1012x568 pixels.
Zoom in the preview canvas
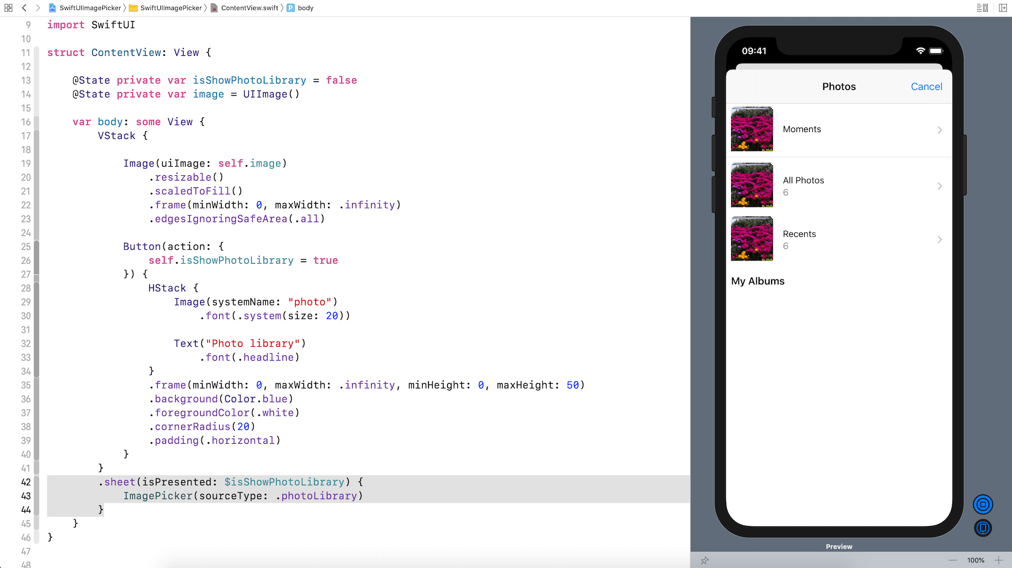click(x=998, y=560)
